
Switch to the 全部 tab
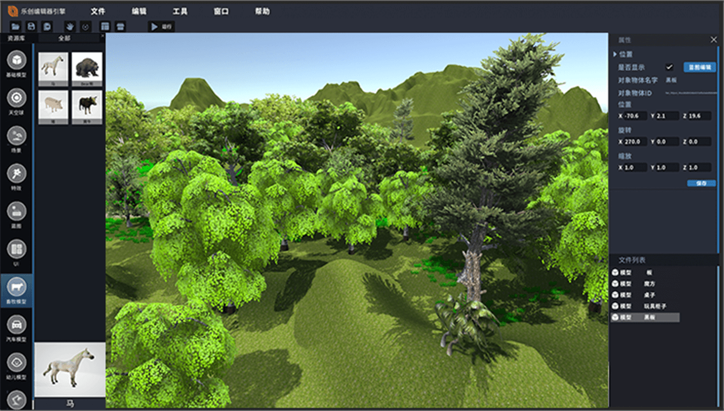(x=65, y=38)
